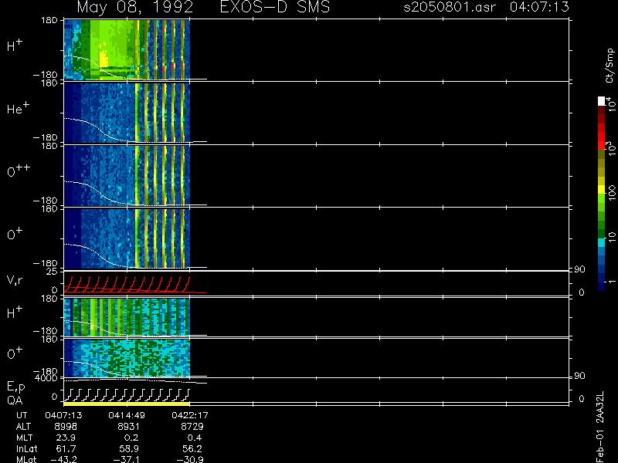618x463 pixels.
Task: Click the QA row label
Action: click(15, 400)
